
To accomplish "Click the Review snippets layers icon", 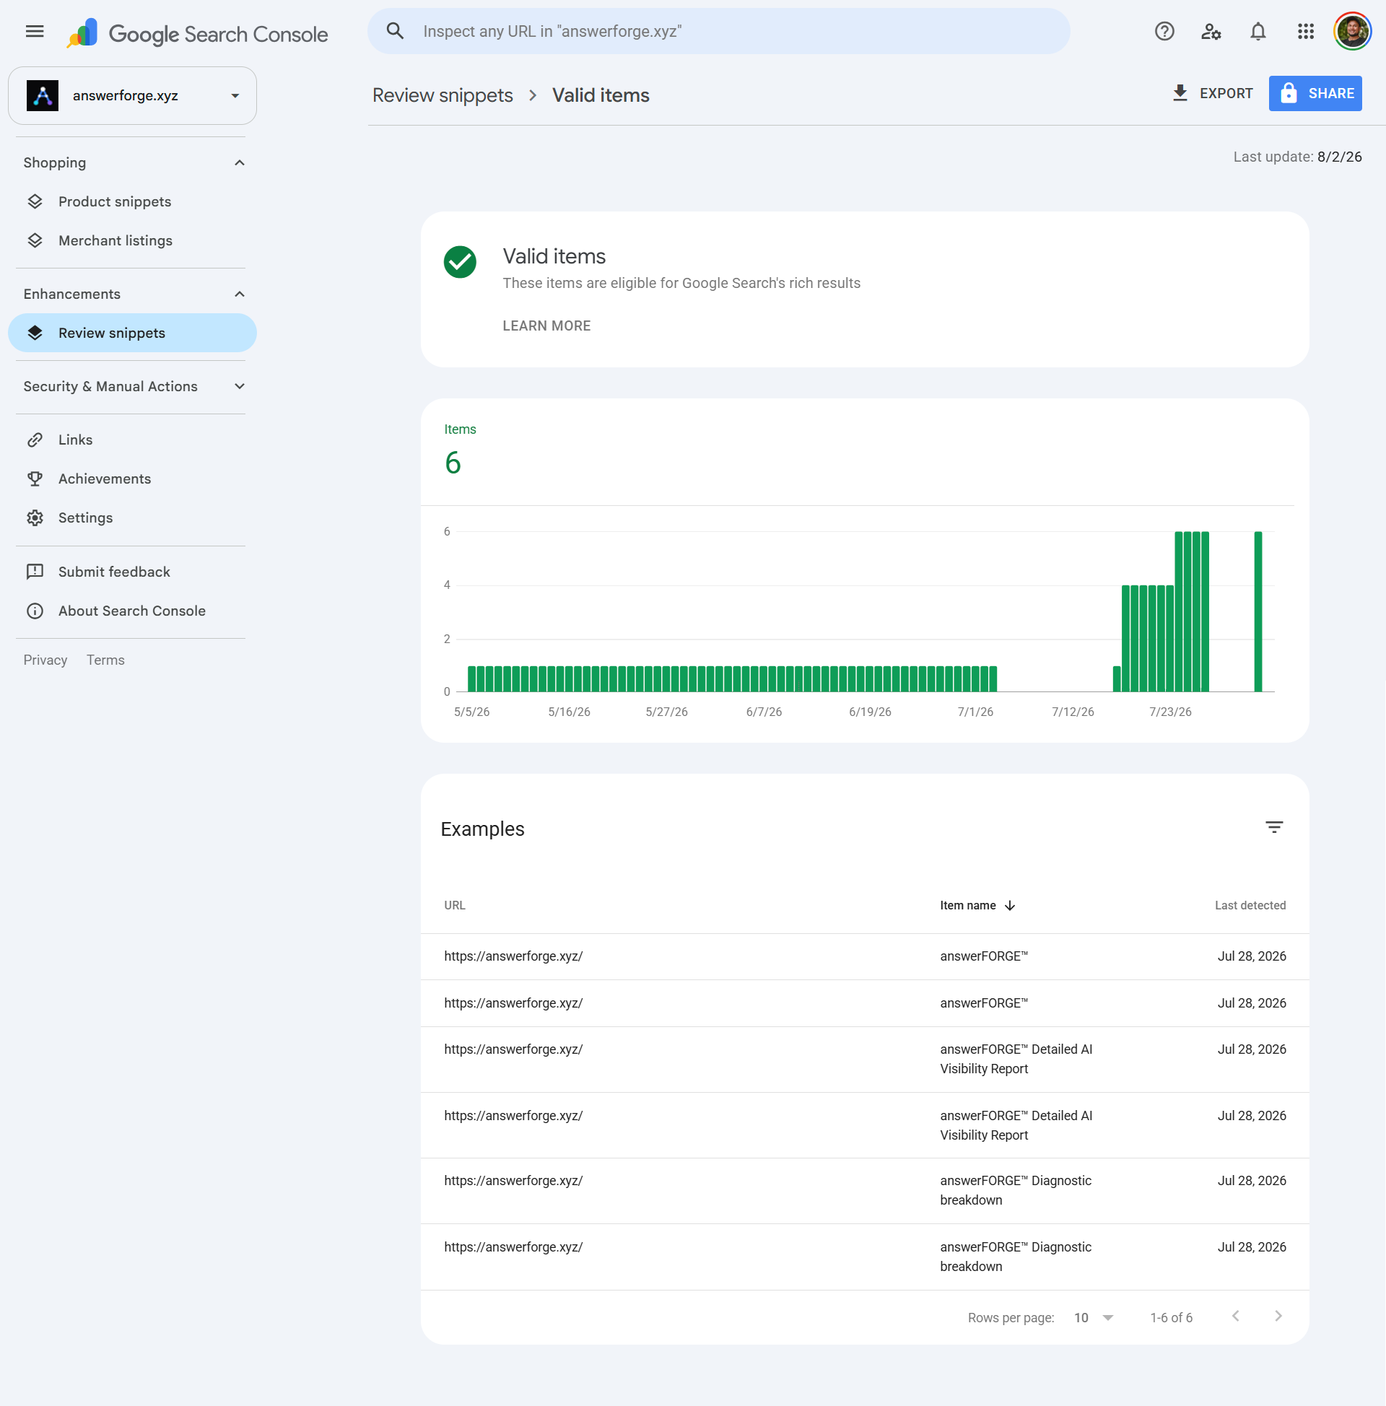I will tap(35, 333).
